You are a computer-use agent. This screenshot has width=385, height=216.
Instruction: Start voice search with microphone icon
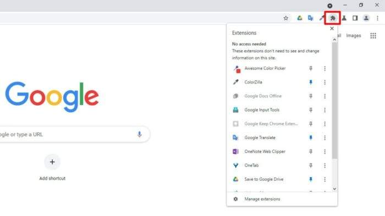(x=140, y=134)
